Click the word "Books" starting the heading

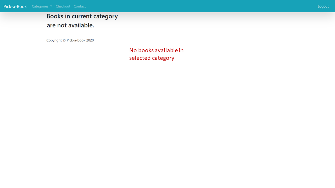point(55,16)
